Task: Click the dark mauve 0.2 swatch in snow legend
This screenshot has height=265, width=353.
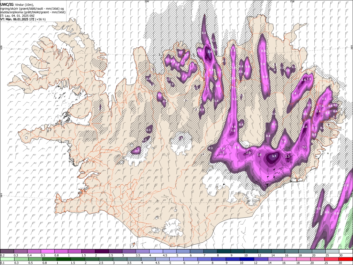Action: click(x=7, y=251)
